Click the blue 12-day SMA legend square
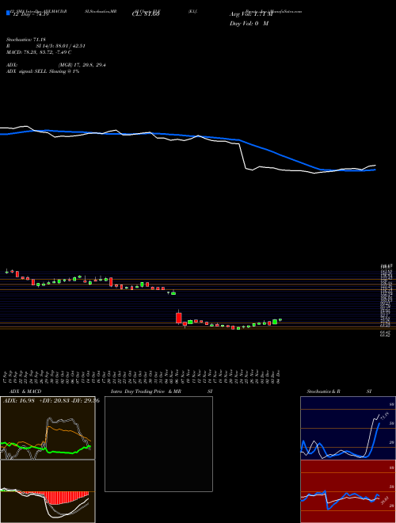The width and height of the screenshot is (396, 523). pyautogui.click(x=8, y=13)
